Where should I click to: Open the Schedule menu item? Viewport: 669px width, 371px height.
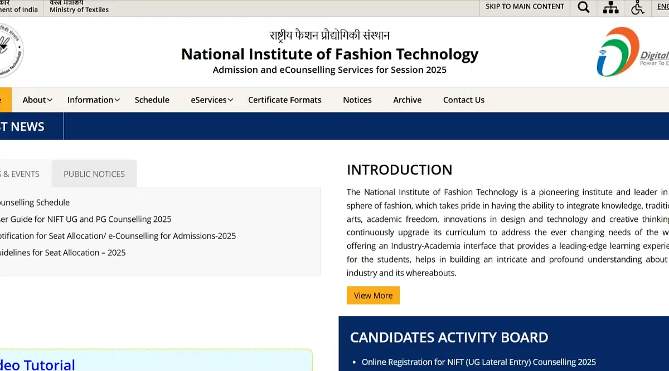tap(152, 100)
